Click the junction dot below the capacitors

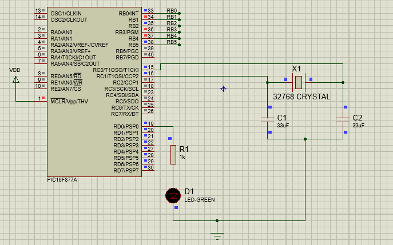pos(305,139)
